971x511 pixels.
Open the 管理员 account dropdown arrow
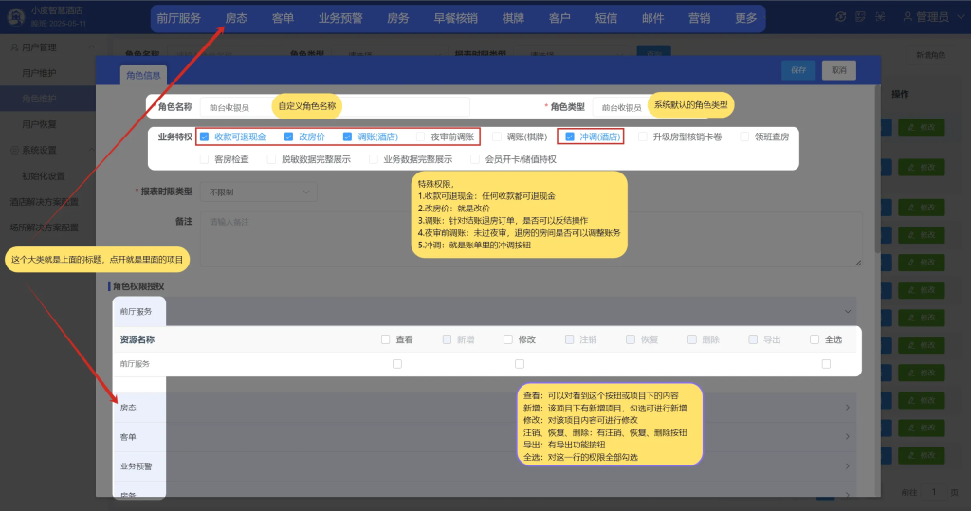959,17
